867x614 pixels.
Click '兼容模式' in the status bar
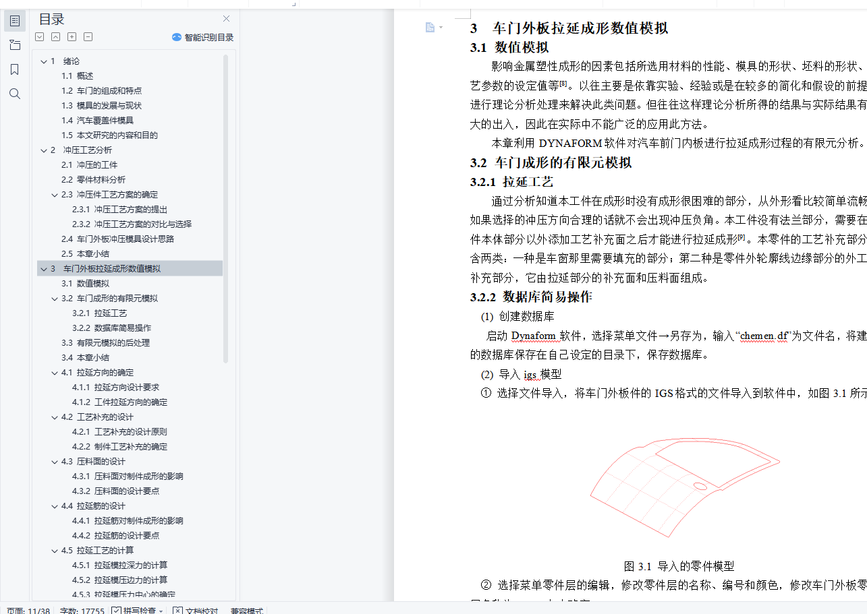coord(246,611)
